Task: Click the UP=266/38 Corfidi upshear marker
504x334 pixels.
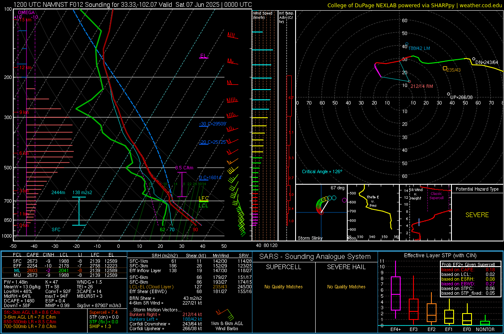Action: [449, 94]
